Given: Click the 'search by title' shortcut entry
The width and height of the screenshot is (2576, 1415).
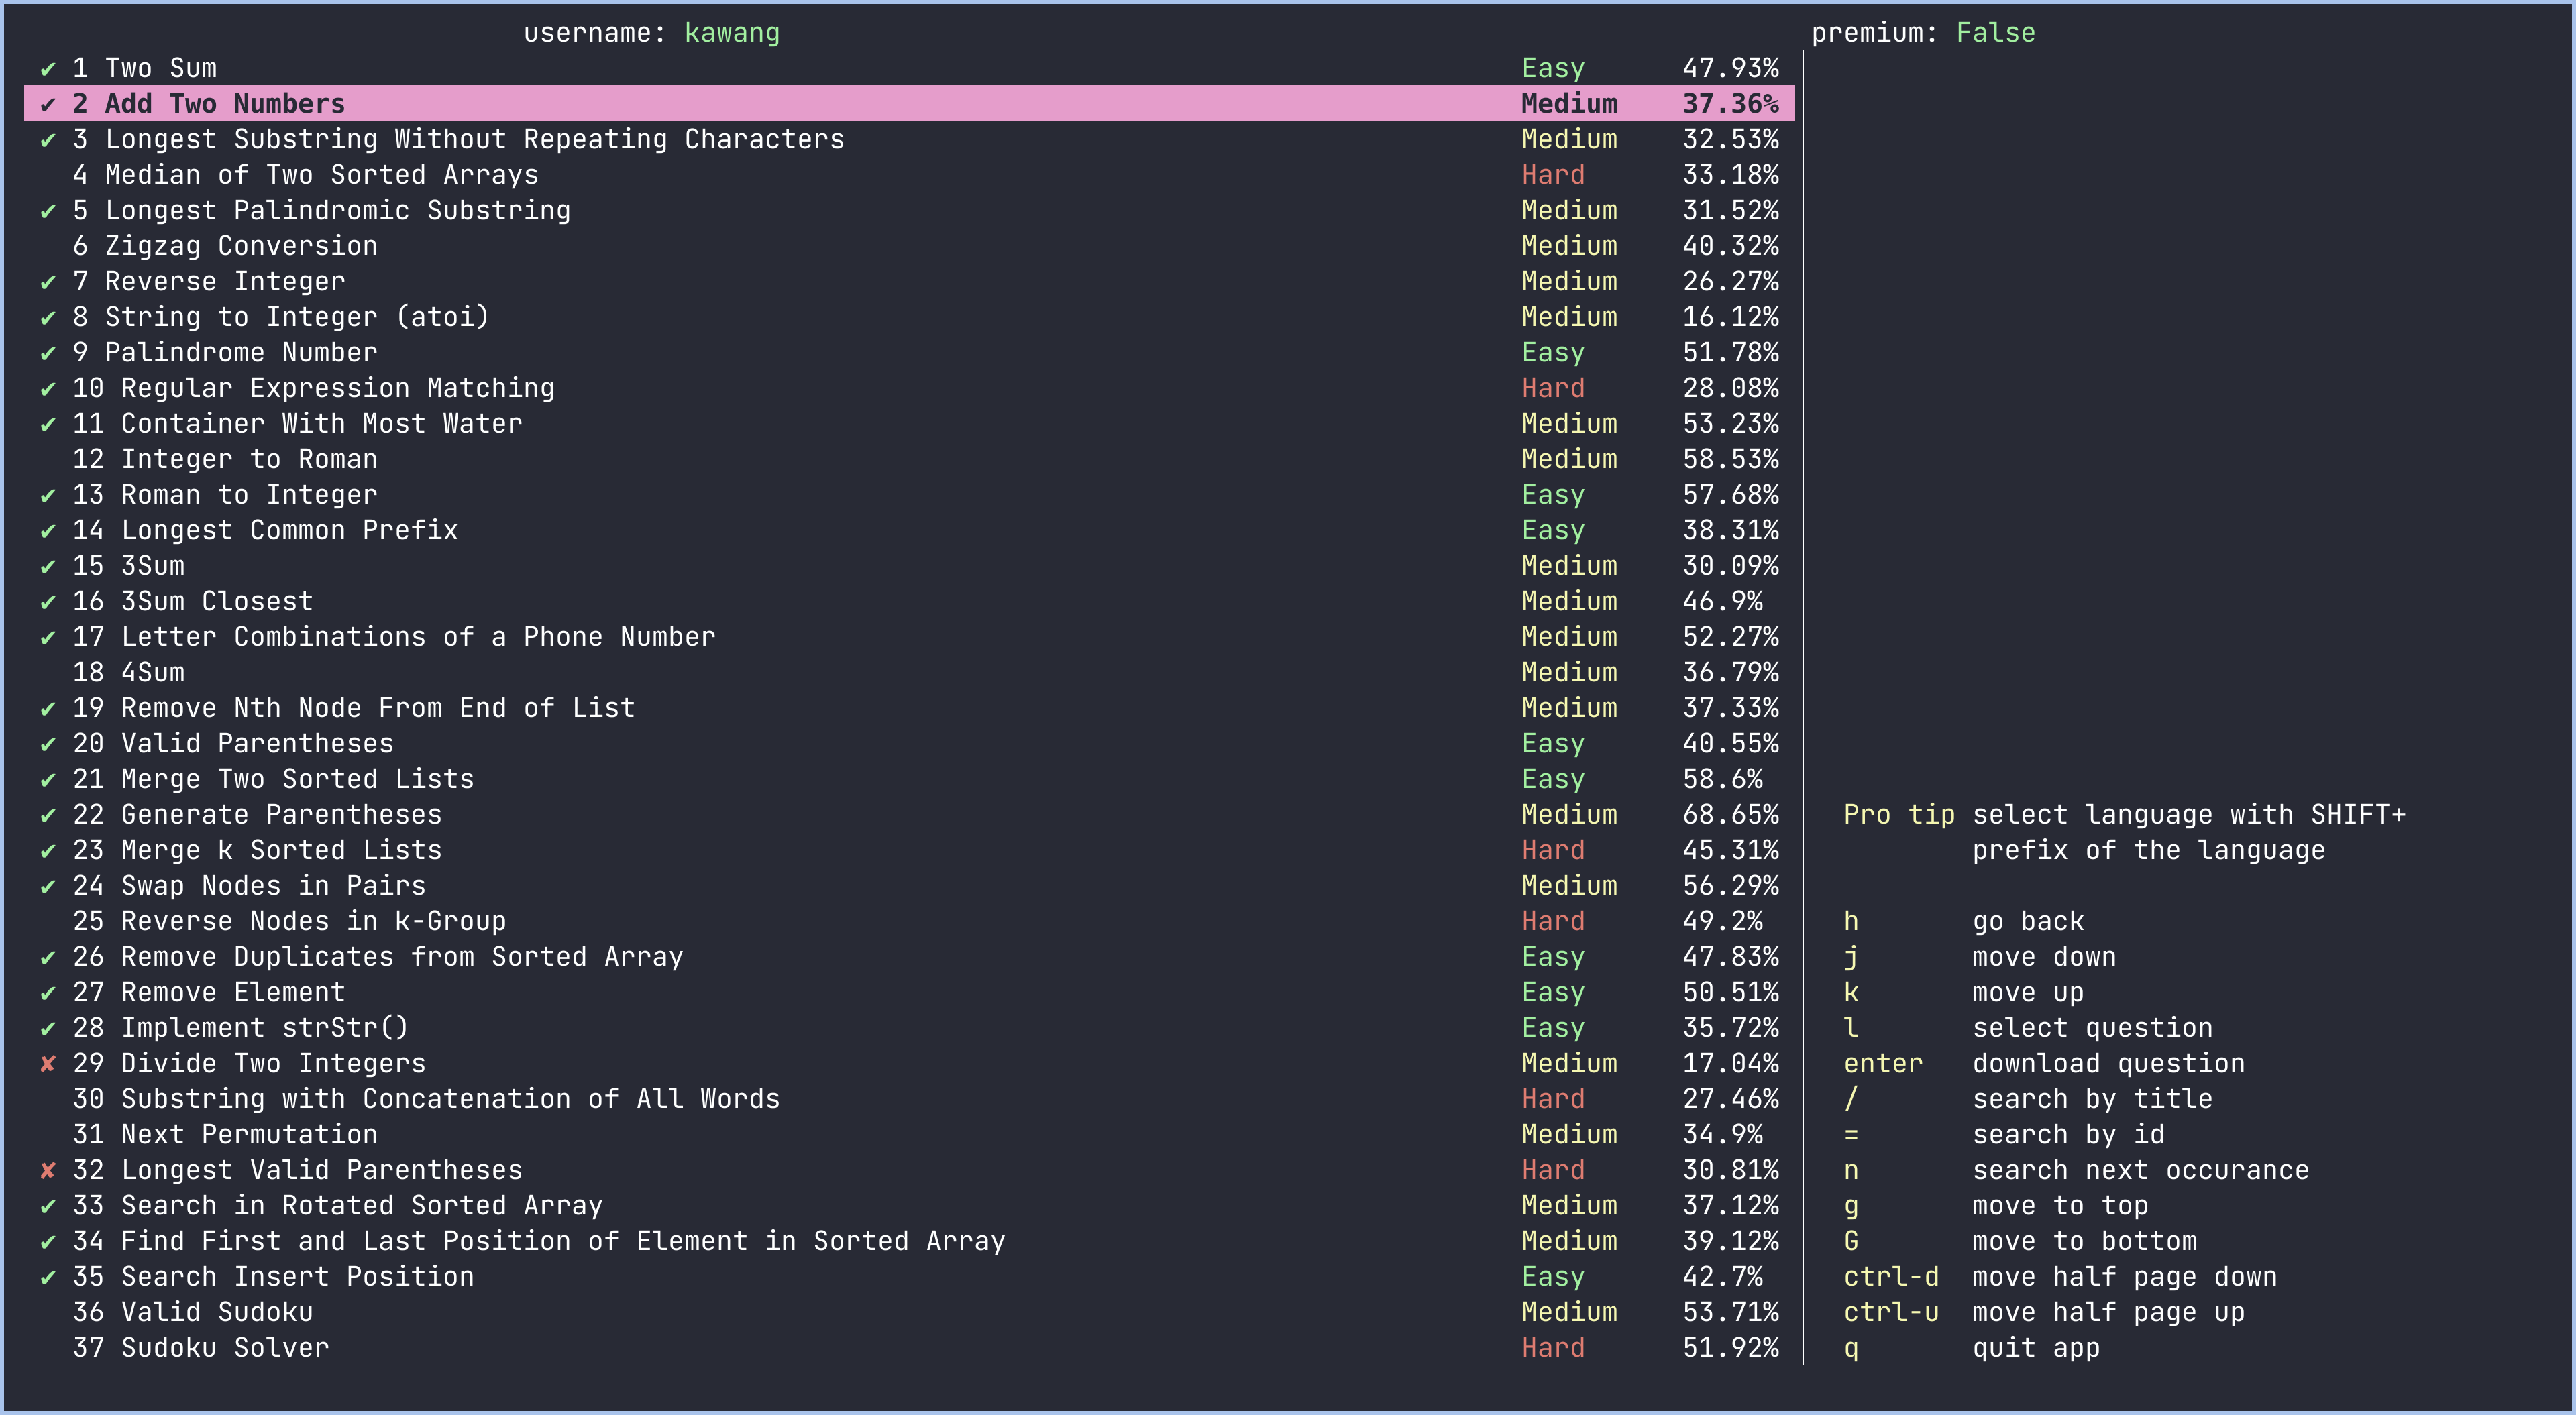Looking at the screenshot, I should pos(2091,1099).
